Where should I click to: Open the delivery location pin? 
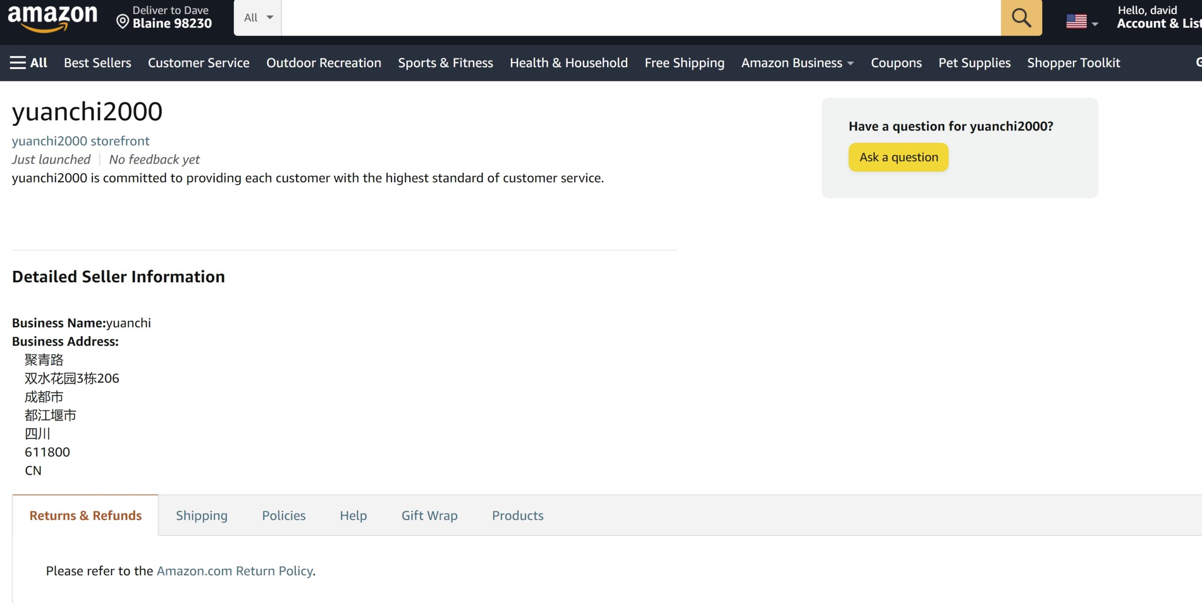point(123,22)
